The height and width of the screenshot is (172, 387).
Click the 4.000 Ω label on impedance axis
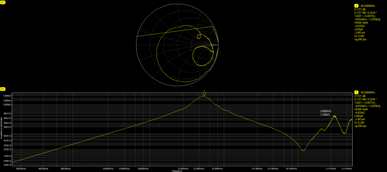click(x=7, y=165)
